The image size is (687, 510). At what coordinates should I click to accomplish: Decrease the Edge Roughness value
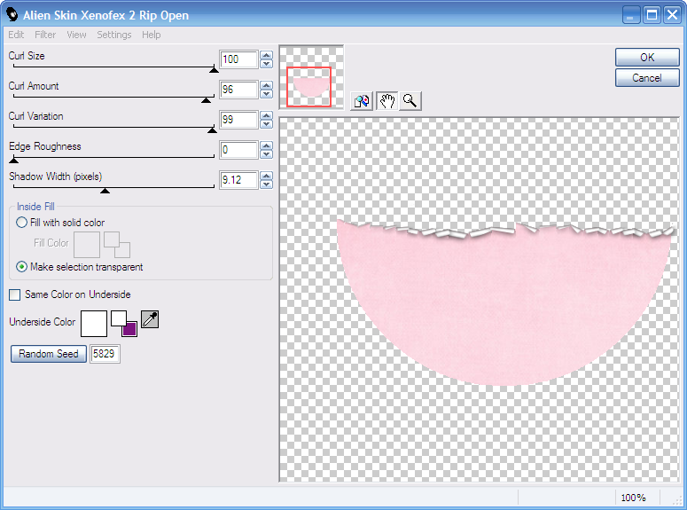pyautogui.click(x=266, y=154)
